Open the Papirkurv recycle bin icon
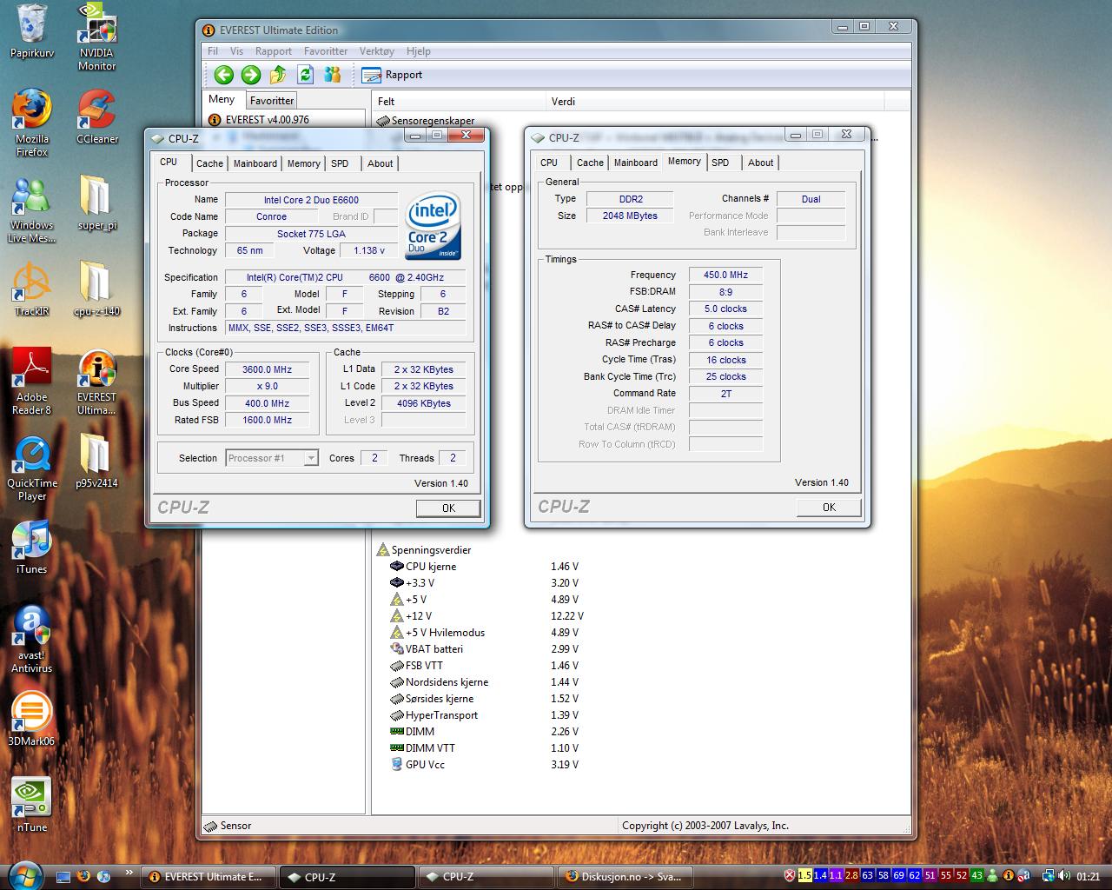The height and width of the screenshot is (890, 1112). tap(32, 31)
